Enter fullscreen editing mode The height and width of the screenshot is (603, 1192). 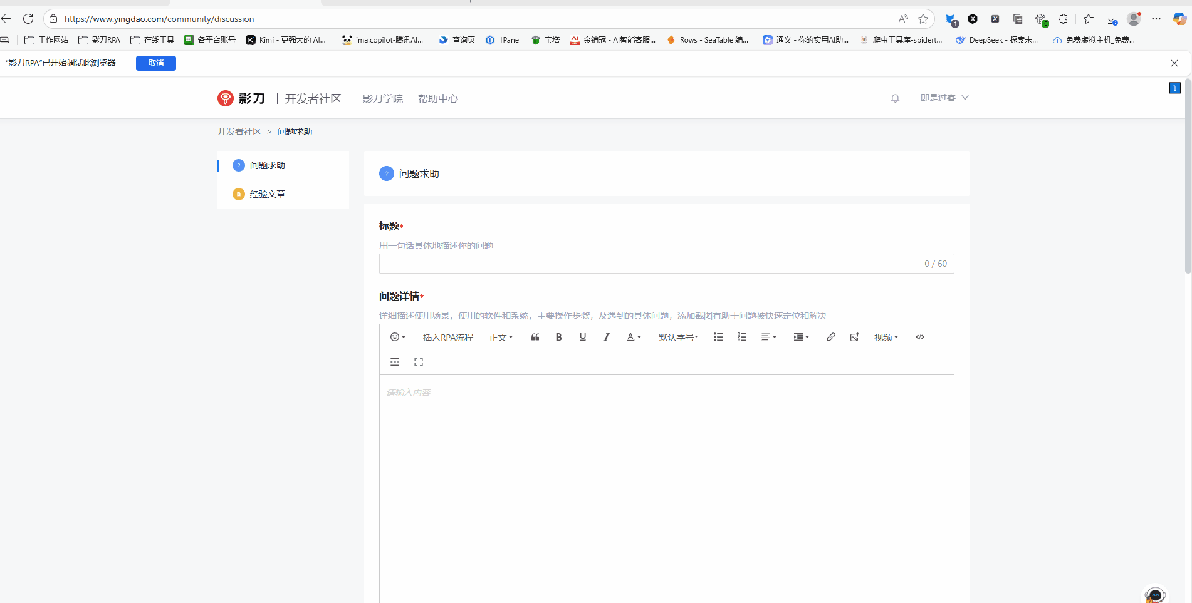click(x=419, y=362)
